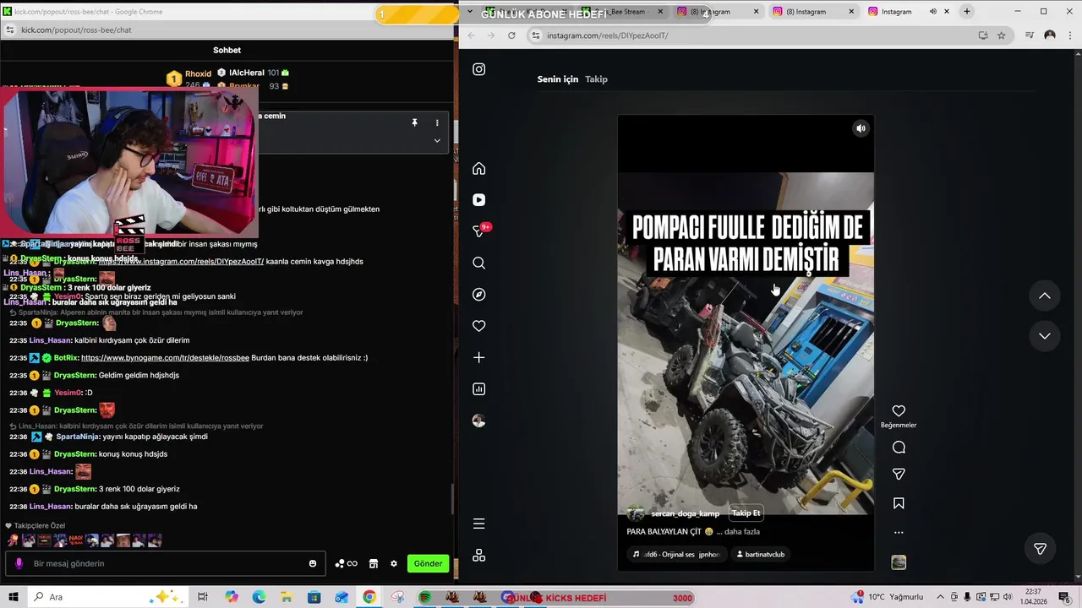Image resolution: width=1082 pixels, height=608 pixels.
Task: Share the reel via paper-plane icon
Action: (x=899, y=475)
